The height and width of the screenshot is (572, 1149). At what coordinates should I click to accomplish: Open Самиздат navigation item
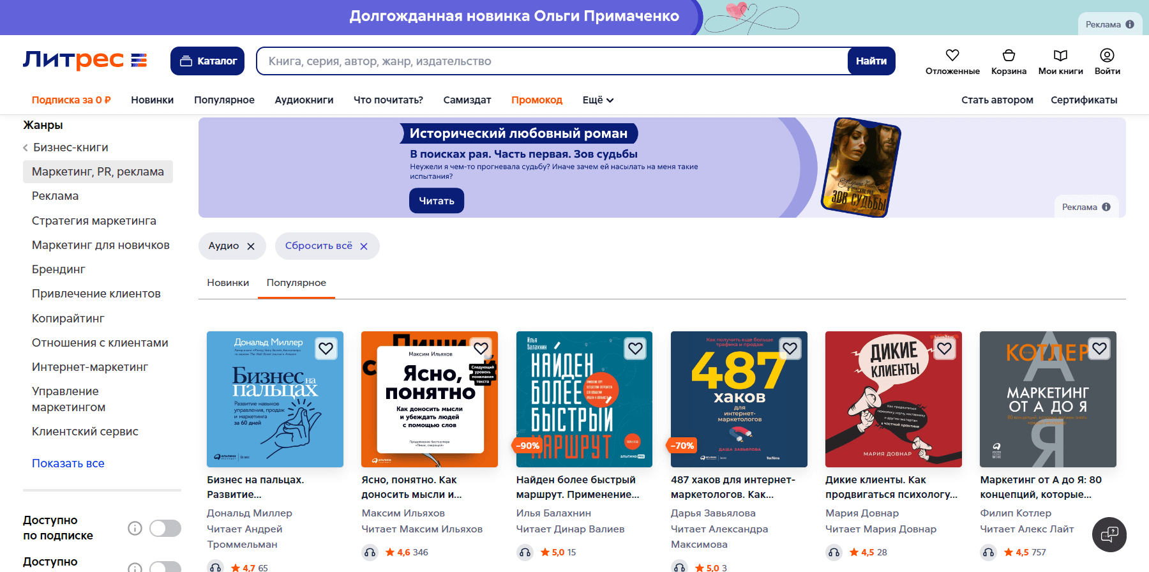467,100
